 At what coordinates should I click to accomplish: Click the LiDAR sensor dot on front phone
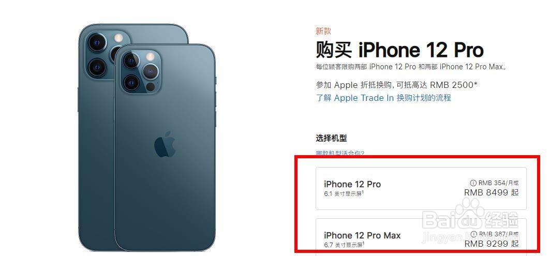151,86
